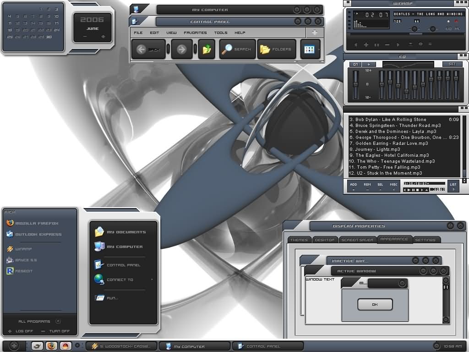Image resolution: width=469 pixels, height=352 pixels.
Task: Switch to the Screen Saver tab
Action: coord(357,240)
